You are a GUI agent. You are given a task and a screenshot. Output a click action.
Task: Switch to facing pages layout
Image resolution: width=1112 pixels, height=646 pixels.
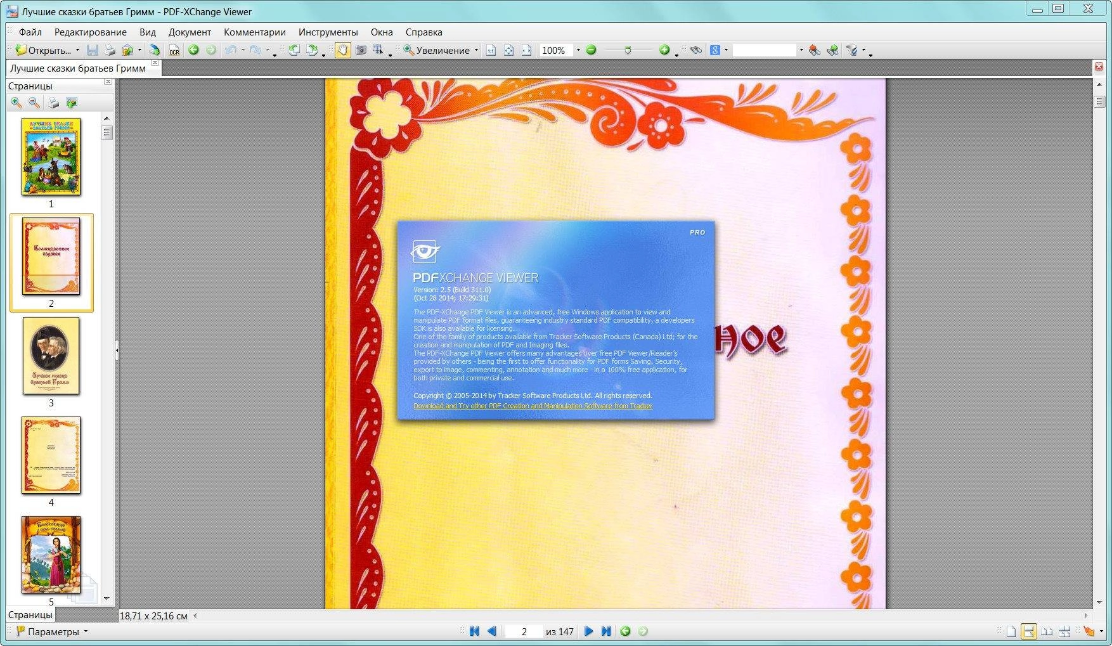pos(1047,631)
